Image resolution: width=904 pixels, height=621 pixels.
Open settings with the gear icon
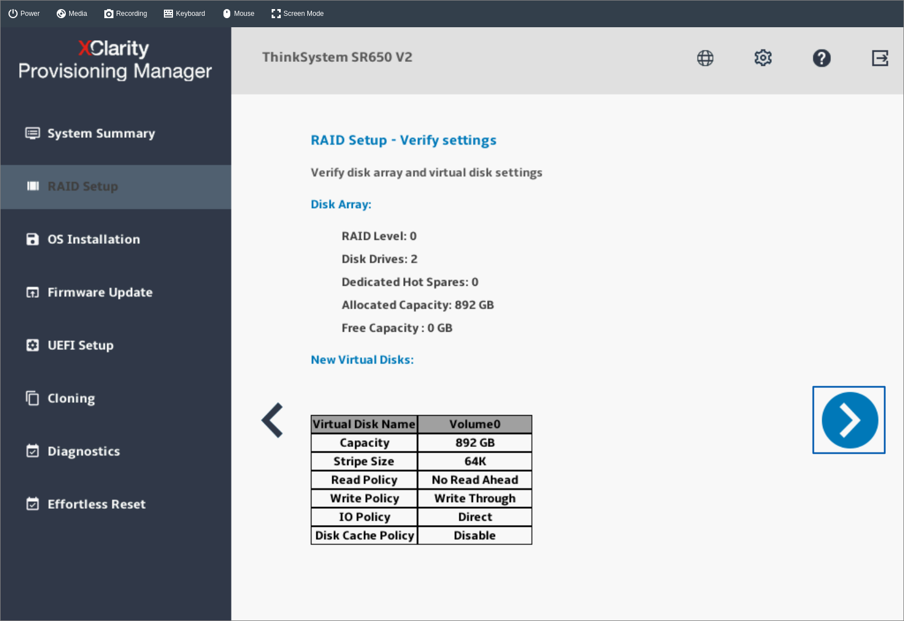[763, 58]
